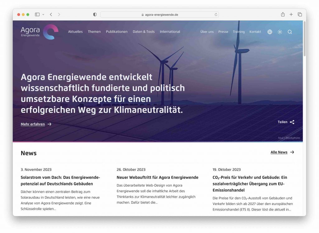319x233 pixels.
Task: Reload the page with the refresh icon
Action: point(216,15)
